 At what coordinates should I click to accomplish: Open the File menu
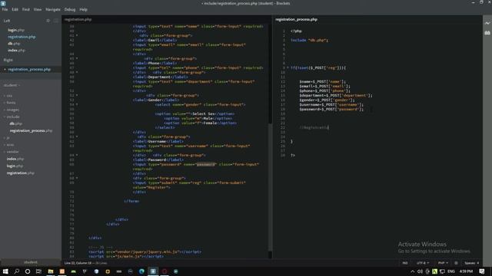pyautogui.click(x=5, y=9)
